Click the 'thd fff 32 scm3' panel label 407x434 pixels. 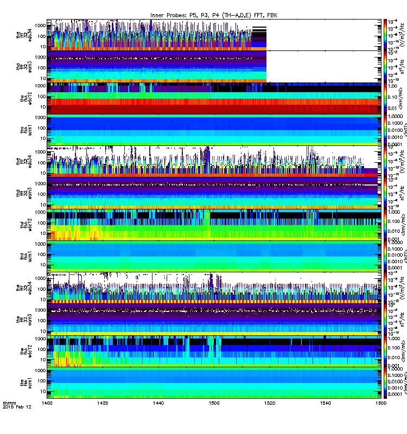[x=24, y=193]
